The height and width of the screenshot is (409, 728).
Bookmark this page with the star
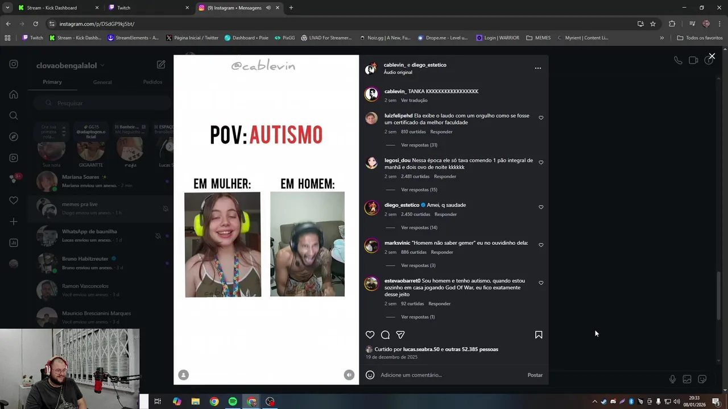pos(653,24)
